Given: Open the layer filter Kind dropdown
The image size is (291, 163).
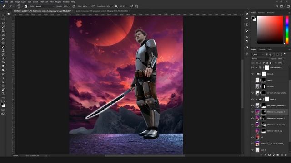Looking at the screenshot, I should (258, 54).
